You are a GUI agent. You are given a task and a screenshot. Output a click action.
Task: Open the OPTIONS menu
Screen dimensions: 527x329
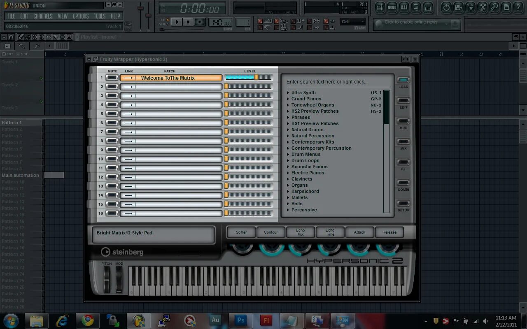click(81, 16)
